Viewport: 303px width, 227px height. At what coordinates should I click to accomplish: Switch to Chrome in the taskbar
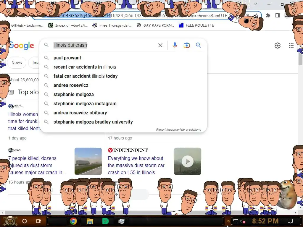[x=73, y=221]
